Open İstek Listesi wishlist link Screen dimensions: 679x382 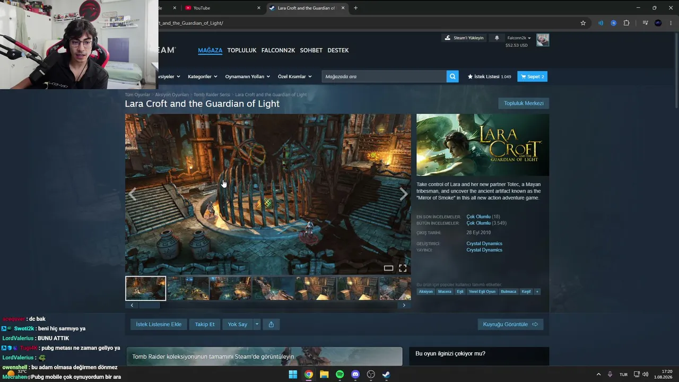tap(489, 76)
